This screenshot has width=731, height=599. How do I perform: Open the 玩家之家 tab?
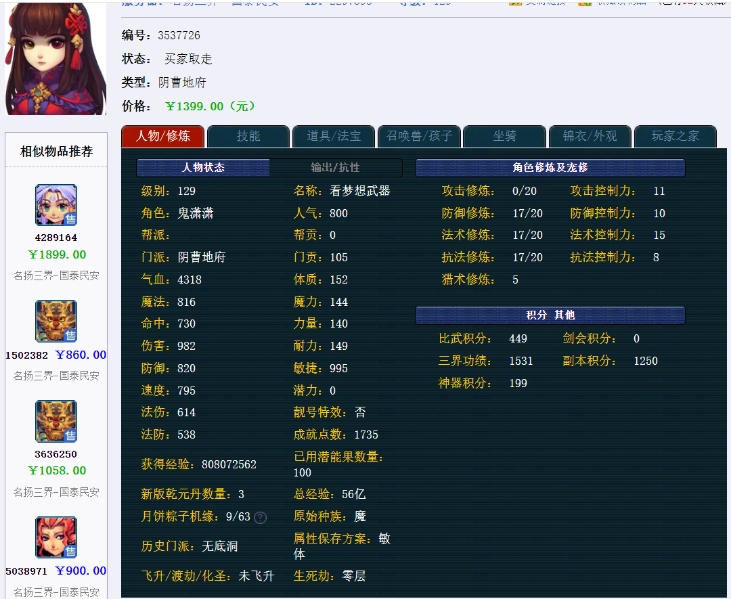675,136
